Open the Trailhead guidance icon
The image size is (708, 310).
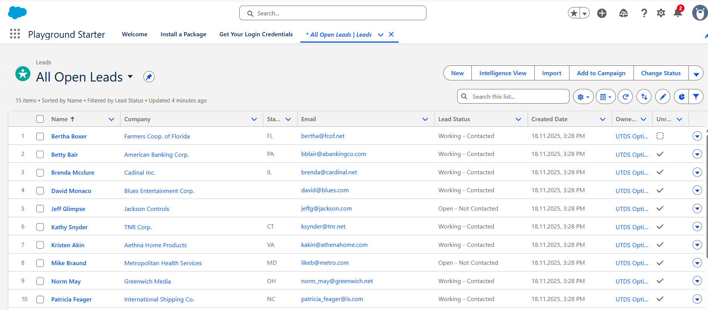[623, 13]
